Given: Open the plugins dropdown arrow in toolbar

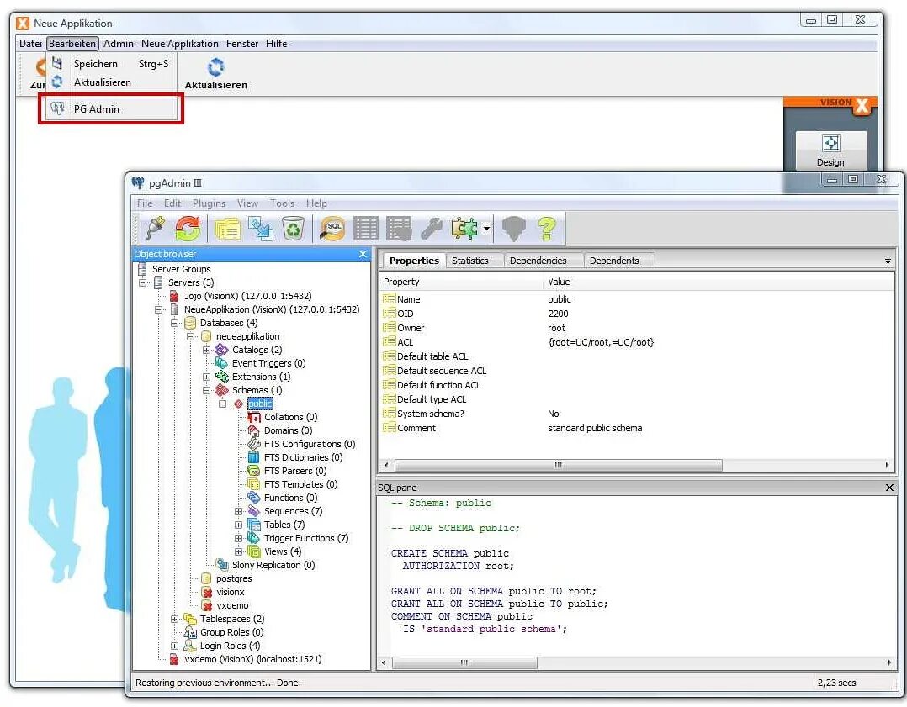Looking at the screenshot, I should click(486, 229).
